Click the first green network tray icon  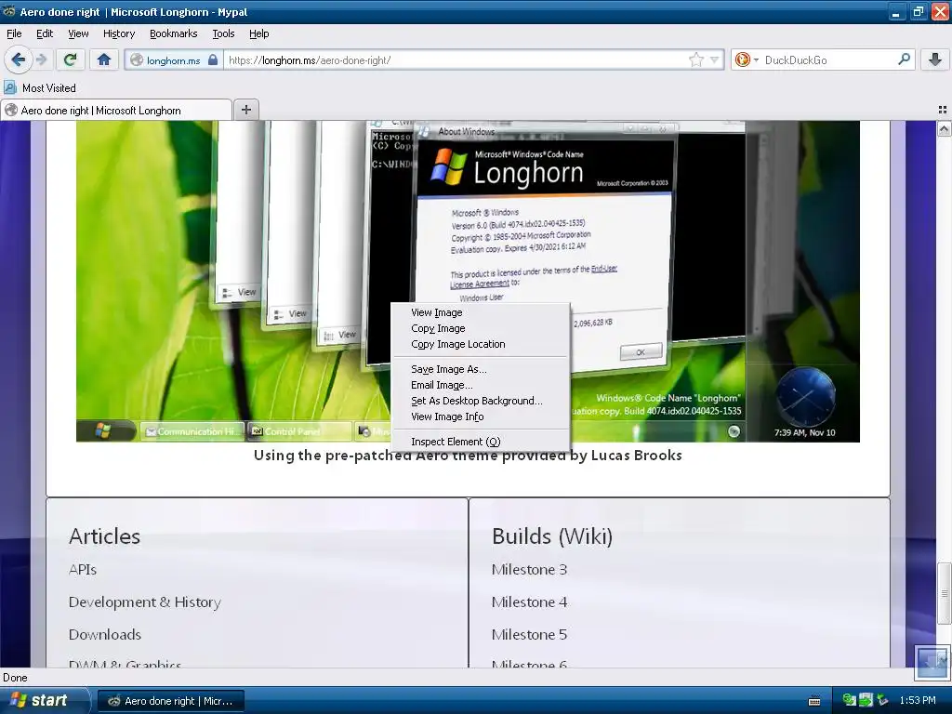(849, 700)
